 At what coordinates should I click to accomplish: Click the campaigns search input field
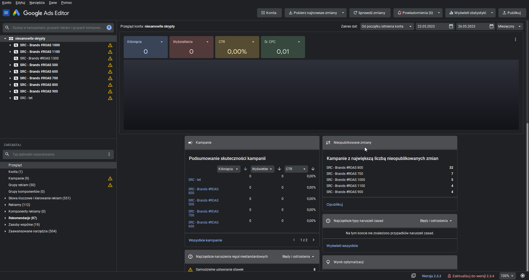point(57,28)
